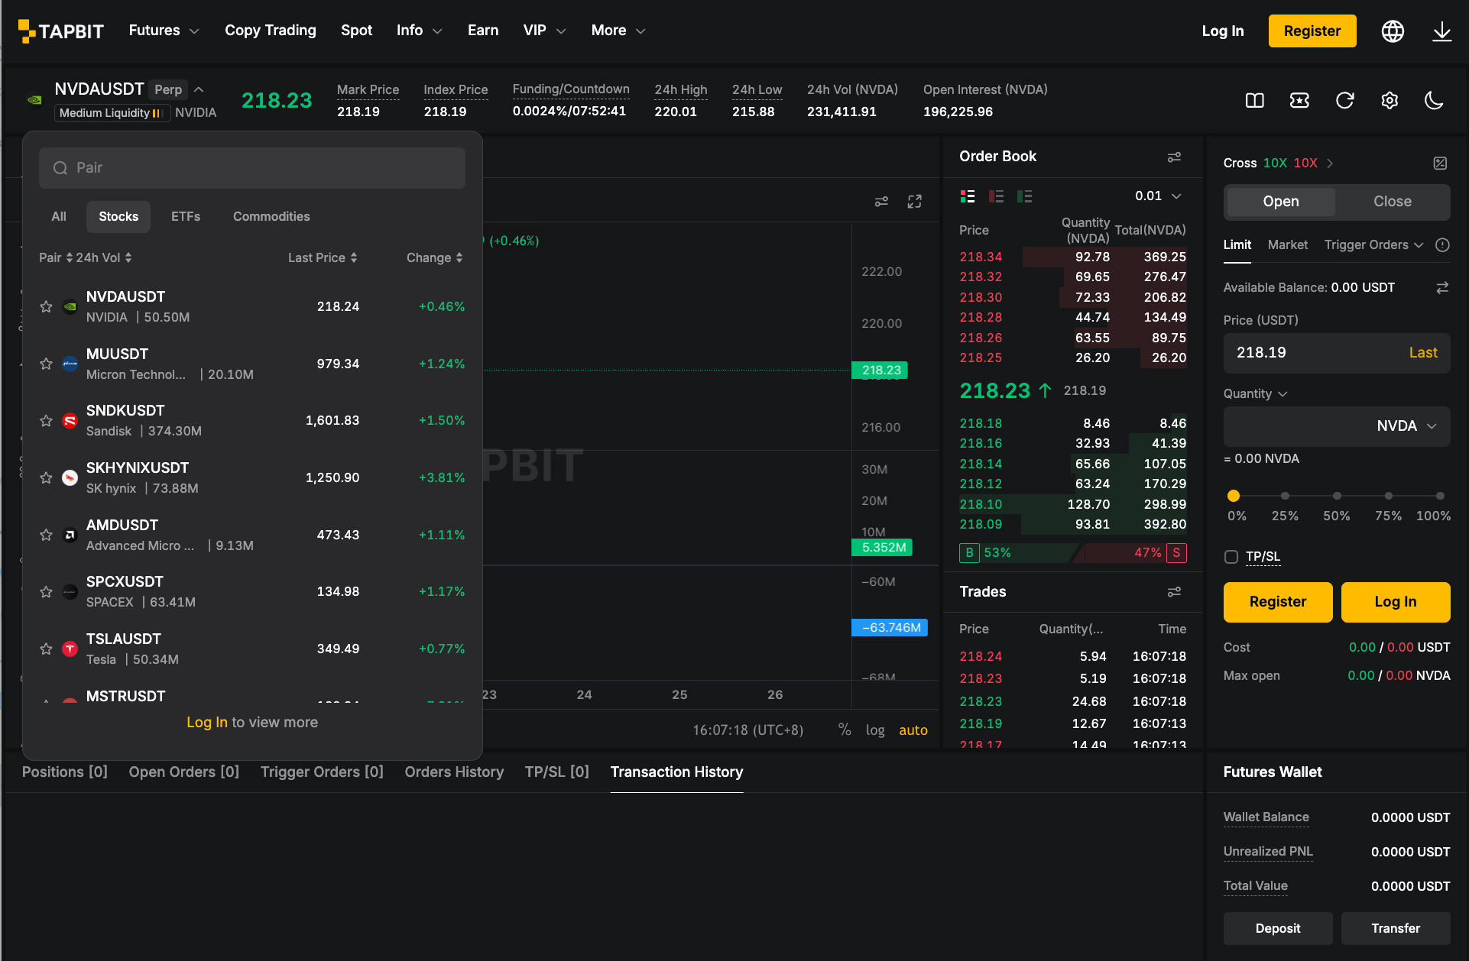Sort pairs by Change
This screenshot has width=1469, height=961.
[x=435, y=258]
